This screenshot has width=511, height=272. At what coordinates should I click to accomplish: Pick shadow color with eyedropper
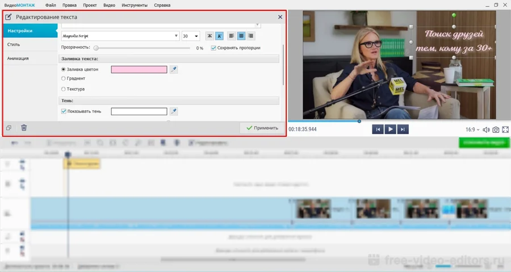pyautogui.click(x=174, y=111)
